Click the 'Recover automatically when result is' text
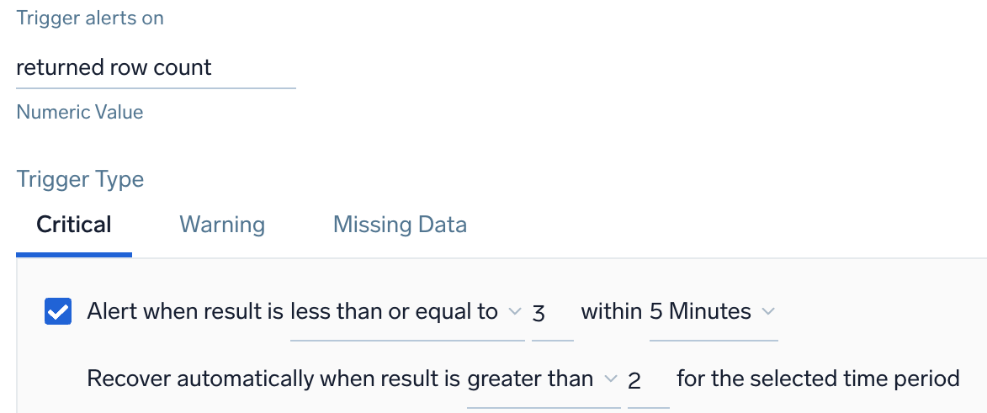Image resolution: width=987 pixels, height=413 pixels. pos(273,379)
